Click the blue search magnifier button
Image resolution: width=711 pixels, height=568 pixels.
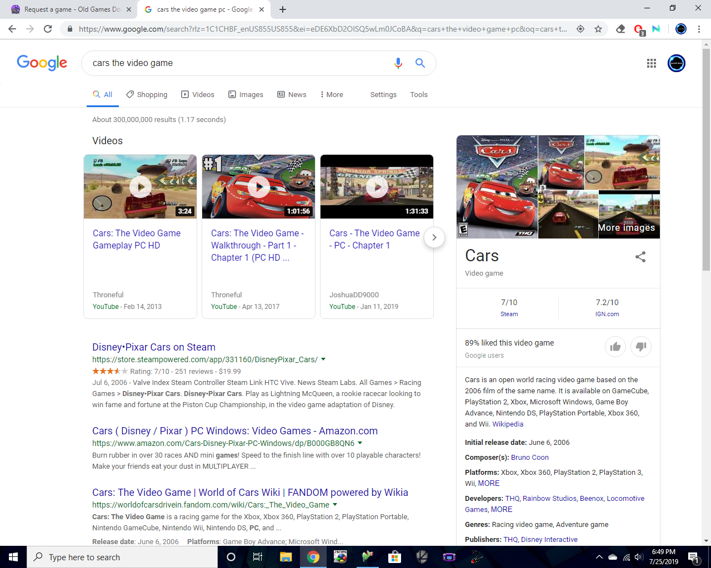(420, 63)
